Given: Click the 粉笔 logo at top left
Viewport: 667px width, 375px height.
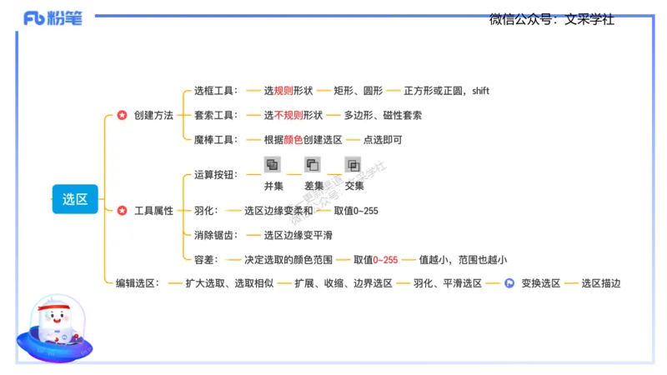Looking at the screenshot, I should point(53,18).
